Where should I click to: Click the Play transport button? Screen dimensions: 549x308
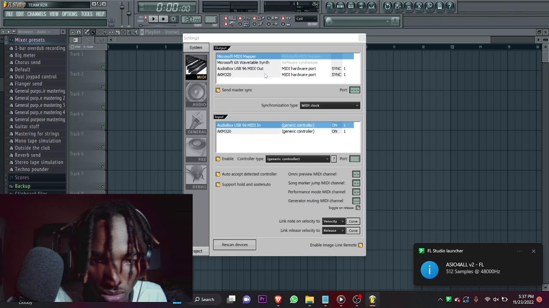click(x=153, y=19)
